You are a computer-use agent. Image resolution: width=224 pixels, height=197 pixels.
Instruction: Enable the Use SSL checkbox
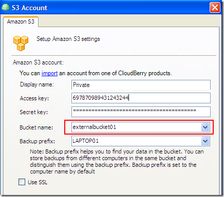(x=22, y=182)
